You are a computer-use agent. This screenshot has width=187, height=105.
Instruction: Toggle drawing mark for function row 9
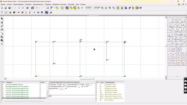point(40,86)
